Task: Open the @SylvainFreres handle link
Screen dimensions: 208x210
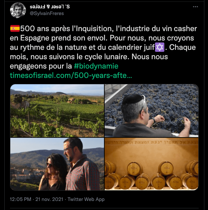Action: 47,13
